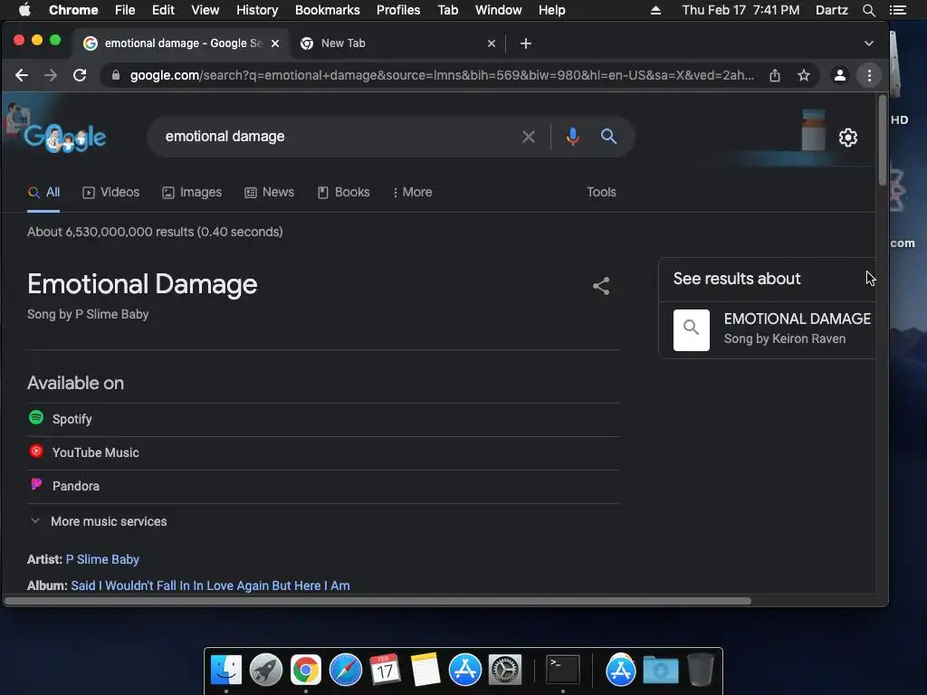Open the Pandora listing
927x695 pixels.
point(323,486)
